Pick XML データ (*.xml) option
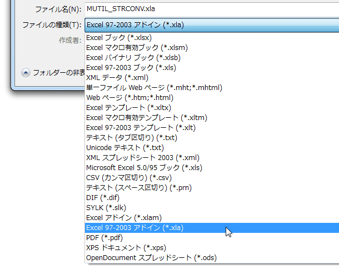The image size is (339, 269). 212,78
